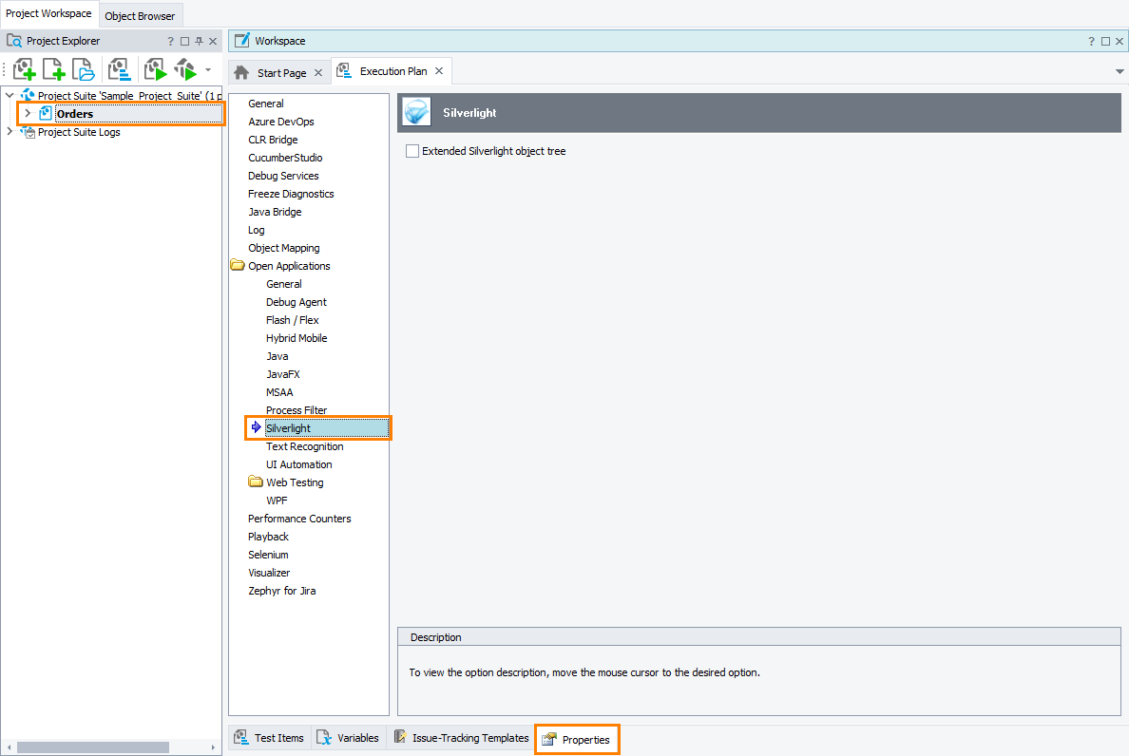Expand the Orders project node
Screen dimensions: 1129x756
coord(28,113)
